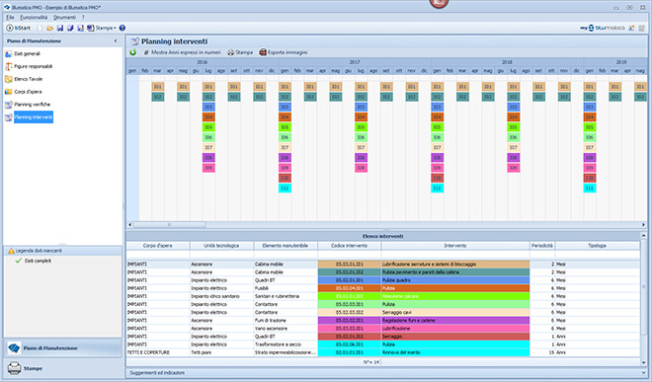Open the Stampe dropdown in toolbar
This screenshot has width=652, height=382.
coord(106,28)
